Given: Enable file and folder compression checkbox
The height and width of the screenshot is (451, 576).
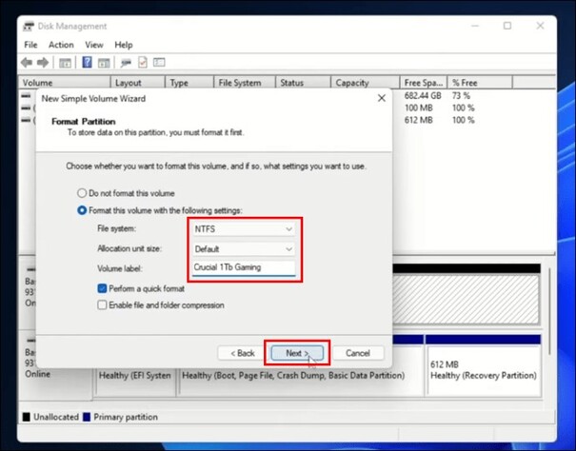Looking at the screenshot, I should click(x=102, y=305).
